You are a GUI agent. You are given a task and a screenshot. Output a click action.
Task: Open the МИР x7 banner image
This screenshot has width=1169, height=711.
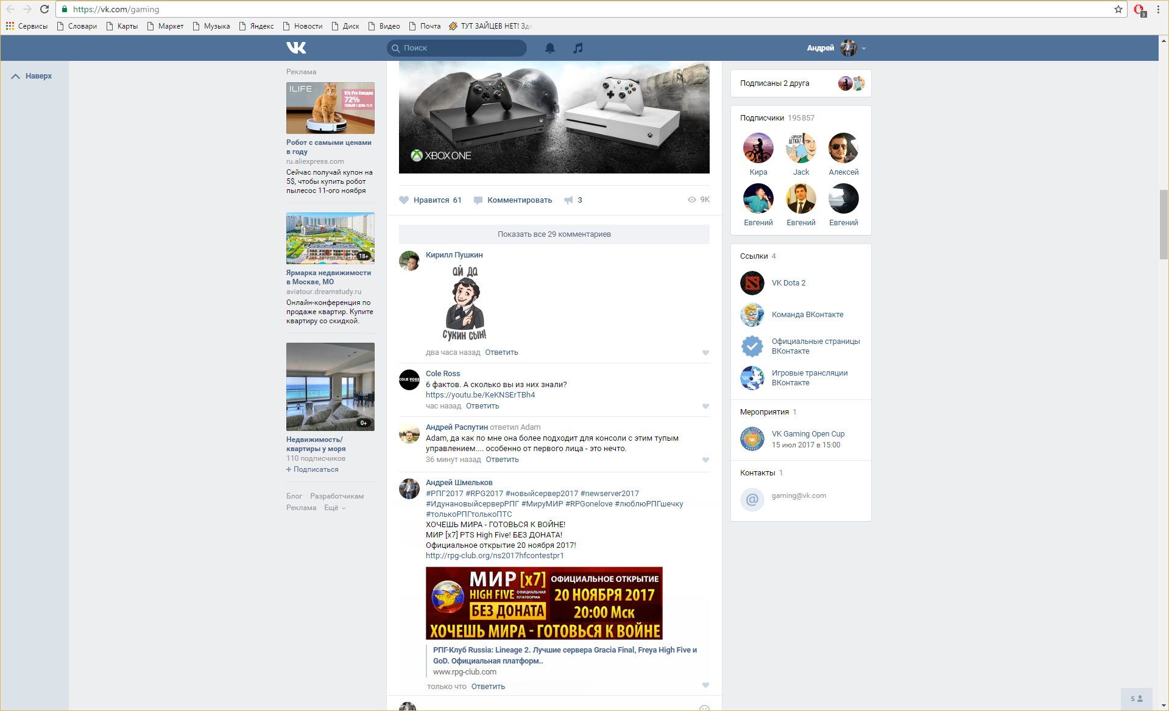[x=544, y=603]
